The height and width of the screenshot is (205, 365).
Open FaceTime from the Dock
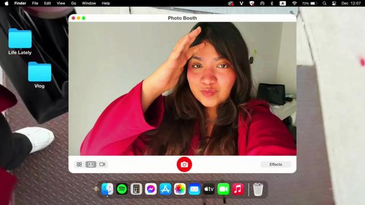tap(223, 189)
